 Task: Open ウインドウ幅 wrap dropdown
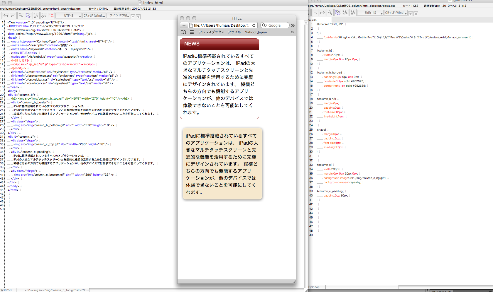coord(118,16)
